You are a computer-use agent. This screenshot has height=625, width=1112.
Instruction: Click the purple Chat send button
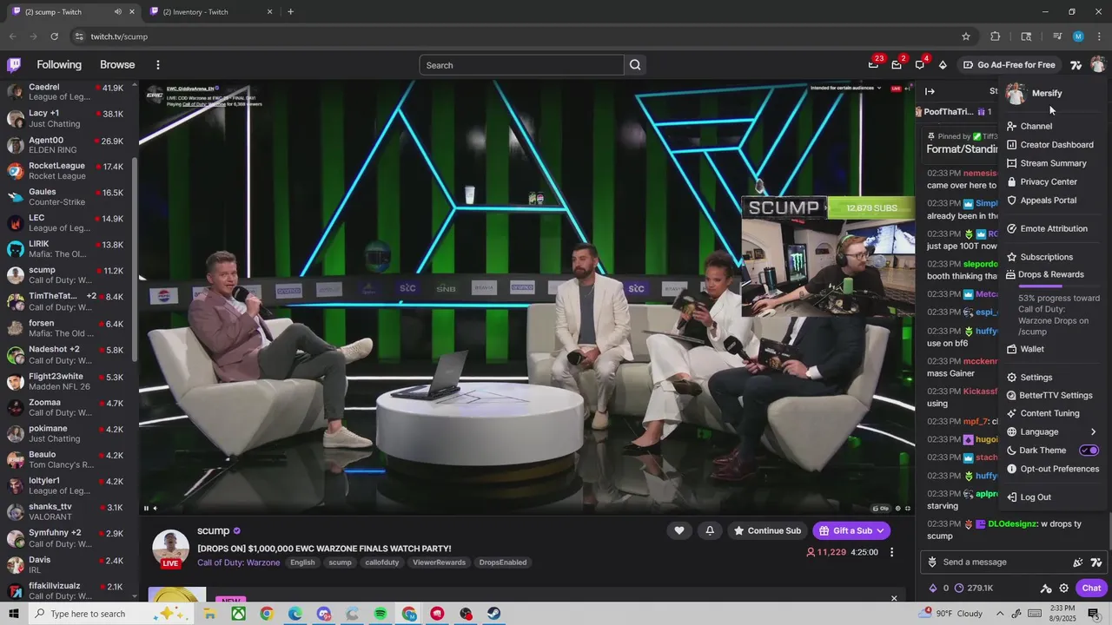1091,588
